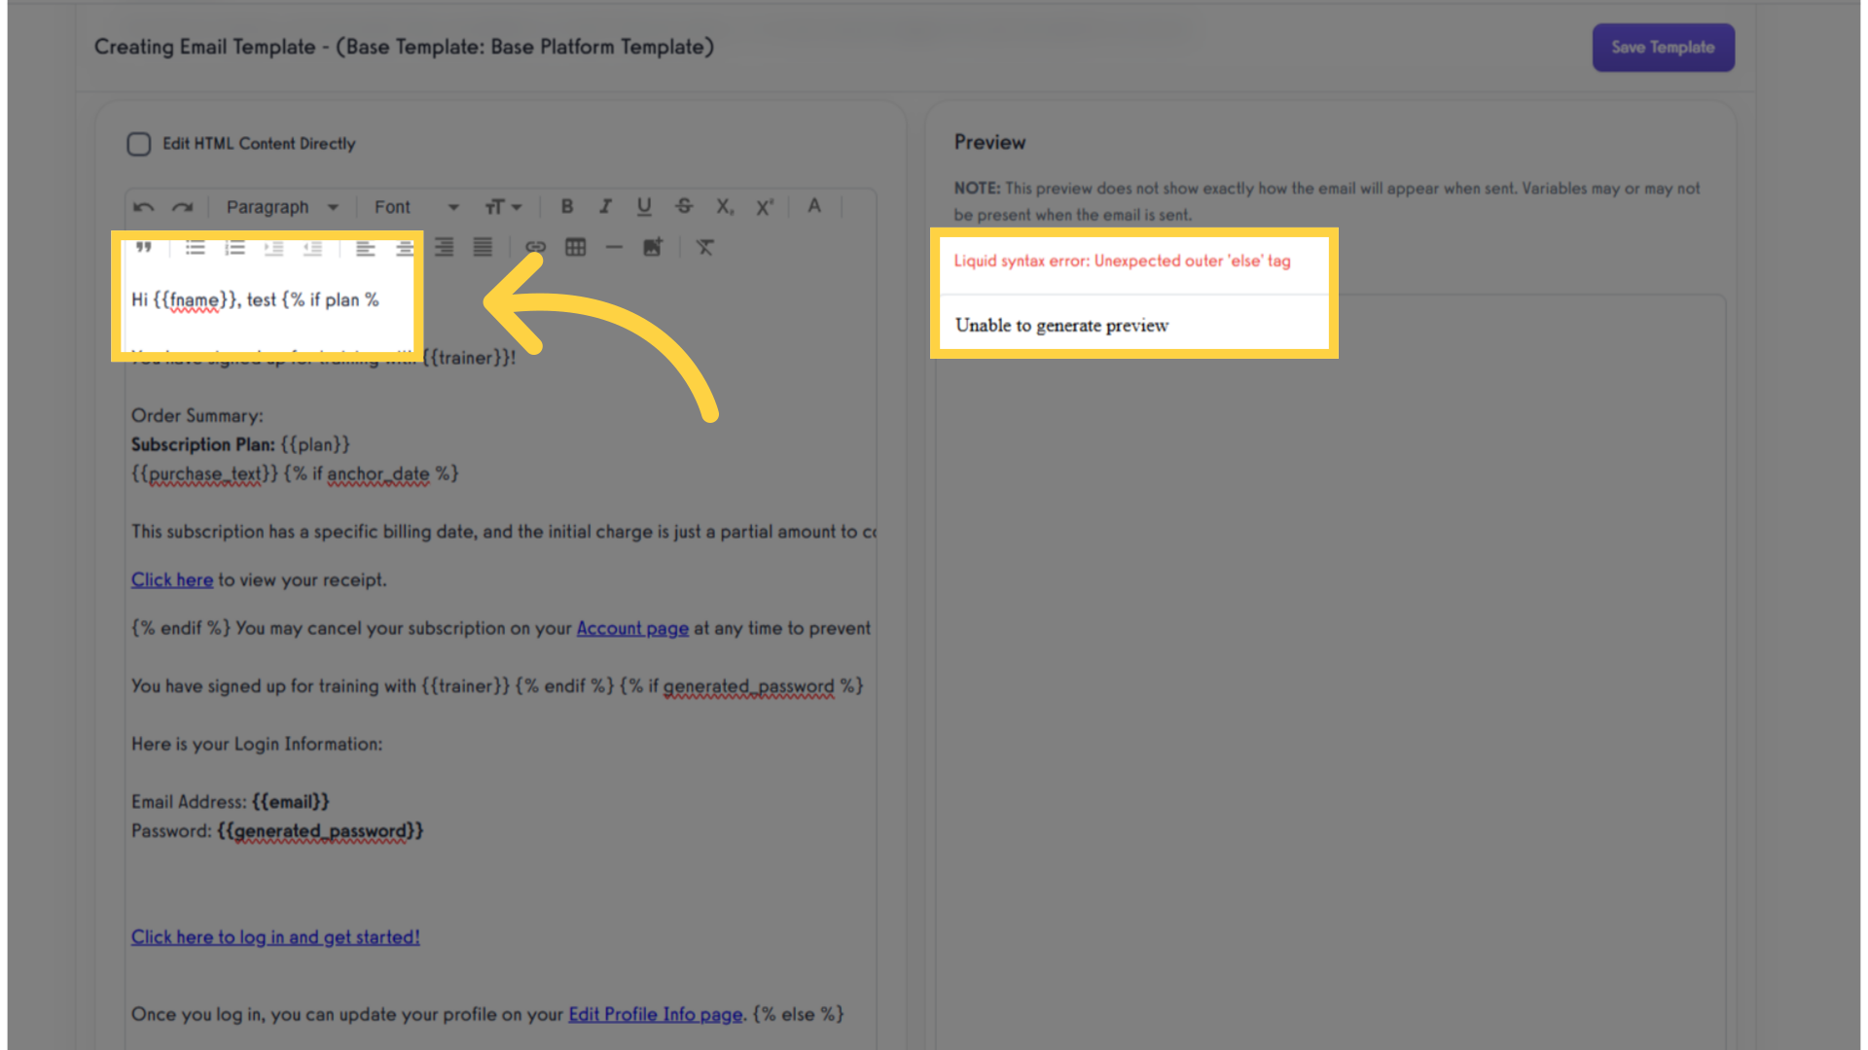Open the Paragraph format dropdown
The width and height of the screenshot is (1868, 1050).
[281, 207]
